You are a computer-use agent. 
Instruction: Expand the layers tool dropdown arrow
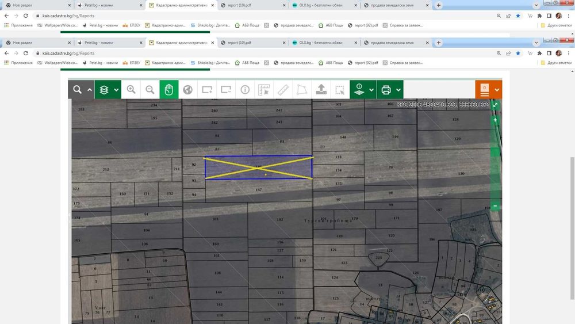tap(116, 90)
